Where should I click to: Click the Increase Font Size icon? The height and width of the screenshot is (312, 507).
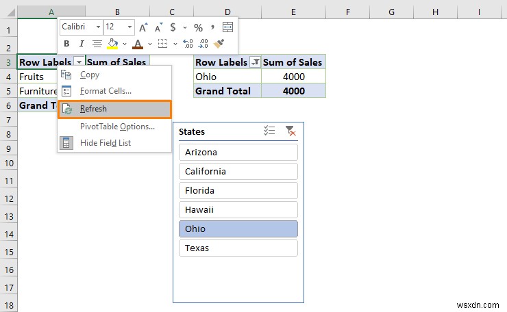[143, 27]
